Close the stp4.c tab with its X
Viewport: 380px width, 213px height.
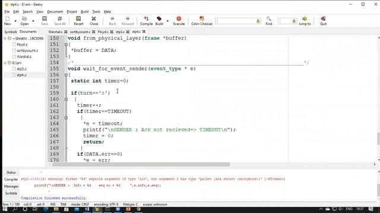(x=144, y=31)
